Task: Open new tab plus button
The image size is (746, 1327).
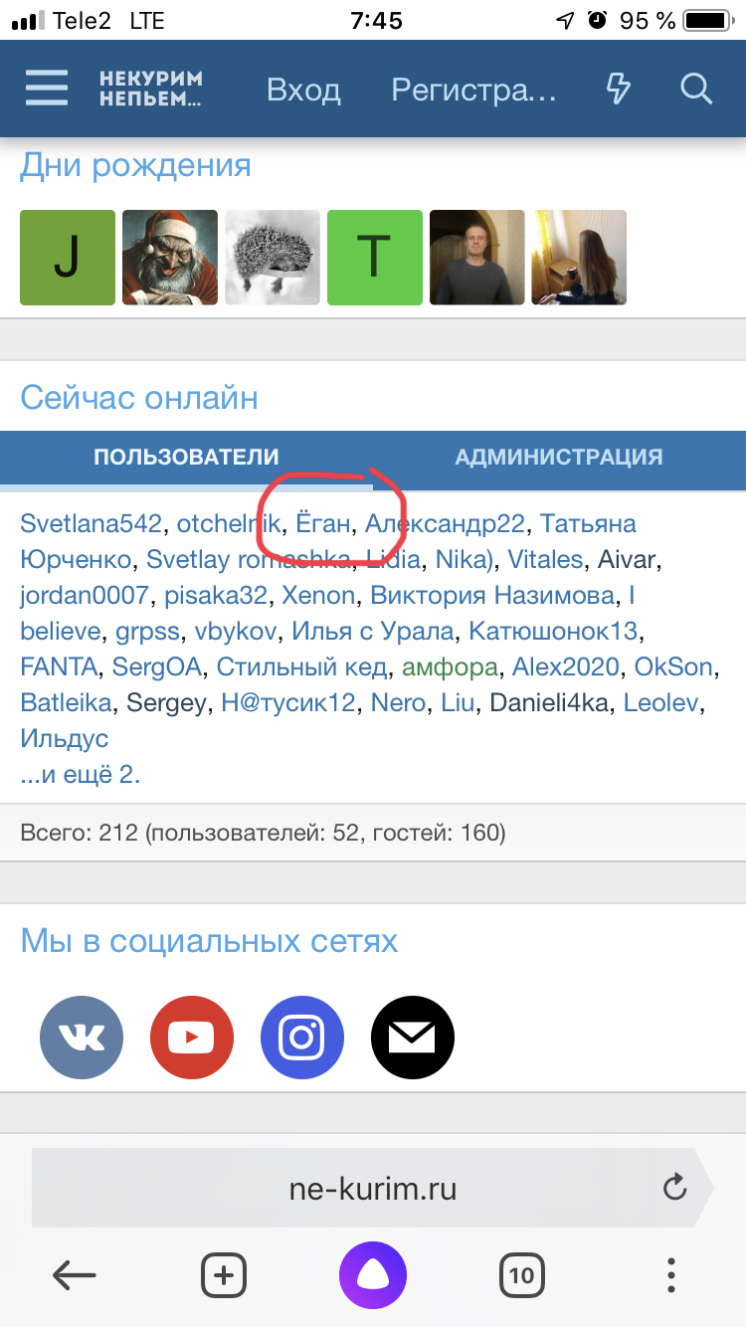Action: point(224,1275)
